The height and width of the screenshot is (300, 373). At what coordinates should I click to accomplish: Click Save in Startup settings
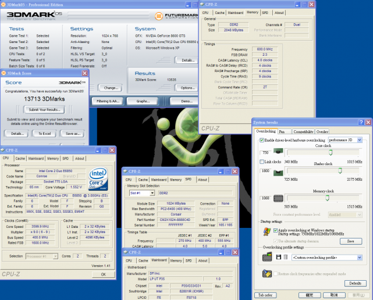tap(351, 241)
